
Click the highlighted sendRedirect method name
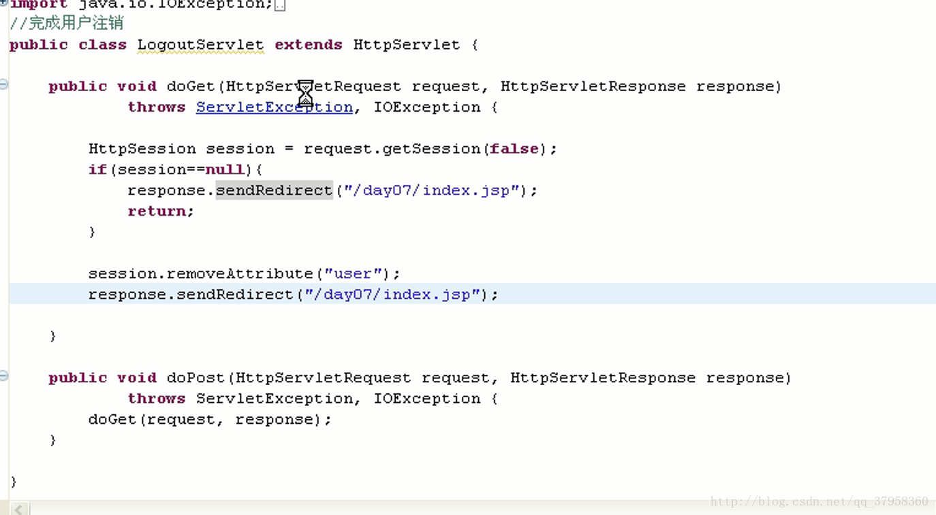[x=274, y=190]
